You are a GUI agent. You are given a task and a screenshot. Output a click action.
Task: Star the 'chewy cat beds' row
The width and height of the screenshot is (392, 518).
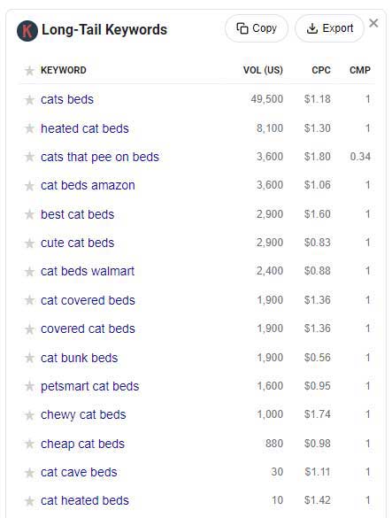pos(30,415)
